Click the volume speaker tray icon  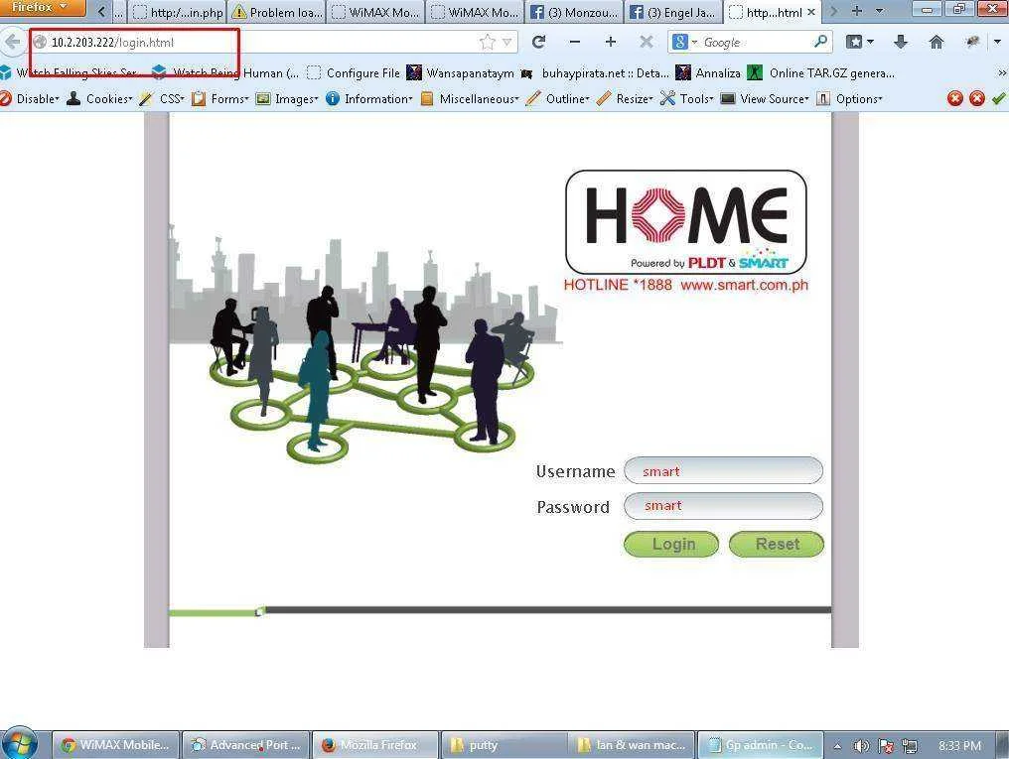[x=861, y=746]
